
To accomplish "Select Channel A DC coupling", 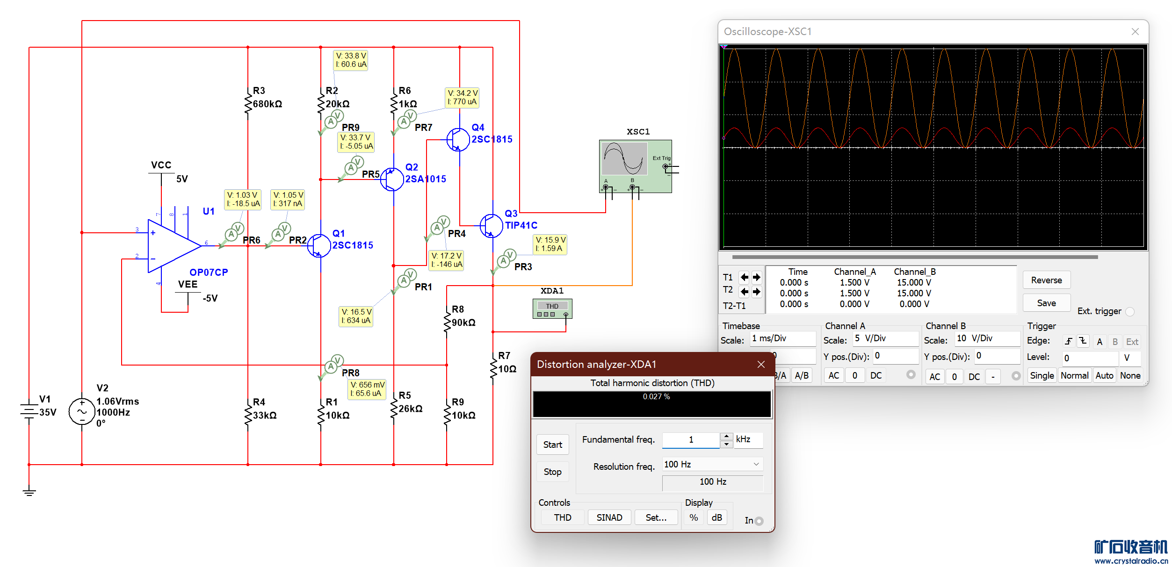I will pyautogui.click(x=875, y=375).
